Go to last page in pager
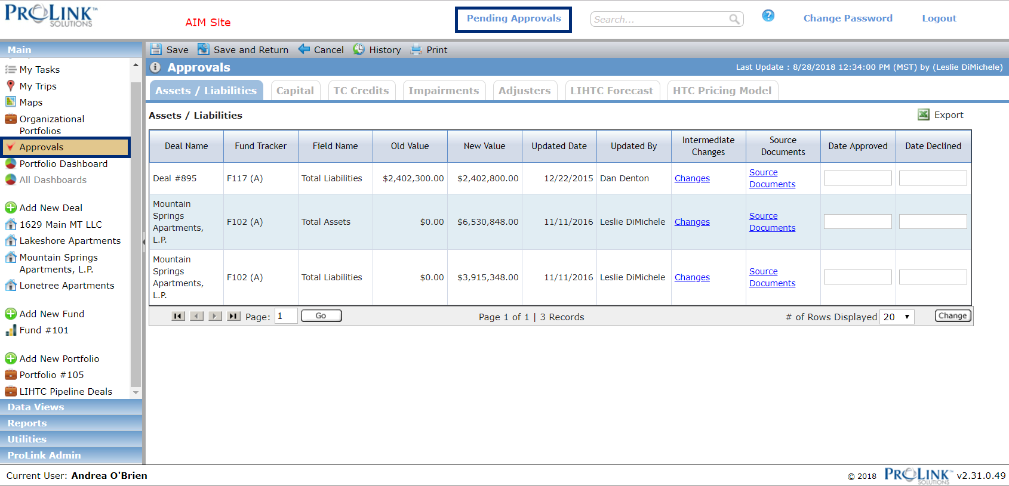The width and height of the screenshot is (1009, 486). coord(233,316)
